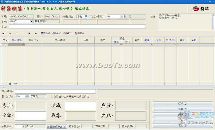Click the 落单(L) button
215x130 pixels.
click(183, 104)
